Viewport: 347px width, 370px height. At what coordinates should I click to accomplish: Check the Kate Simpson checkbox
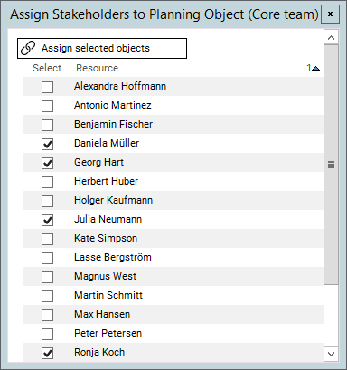tap(47, 239)
